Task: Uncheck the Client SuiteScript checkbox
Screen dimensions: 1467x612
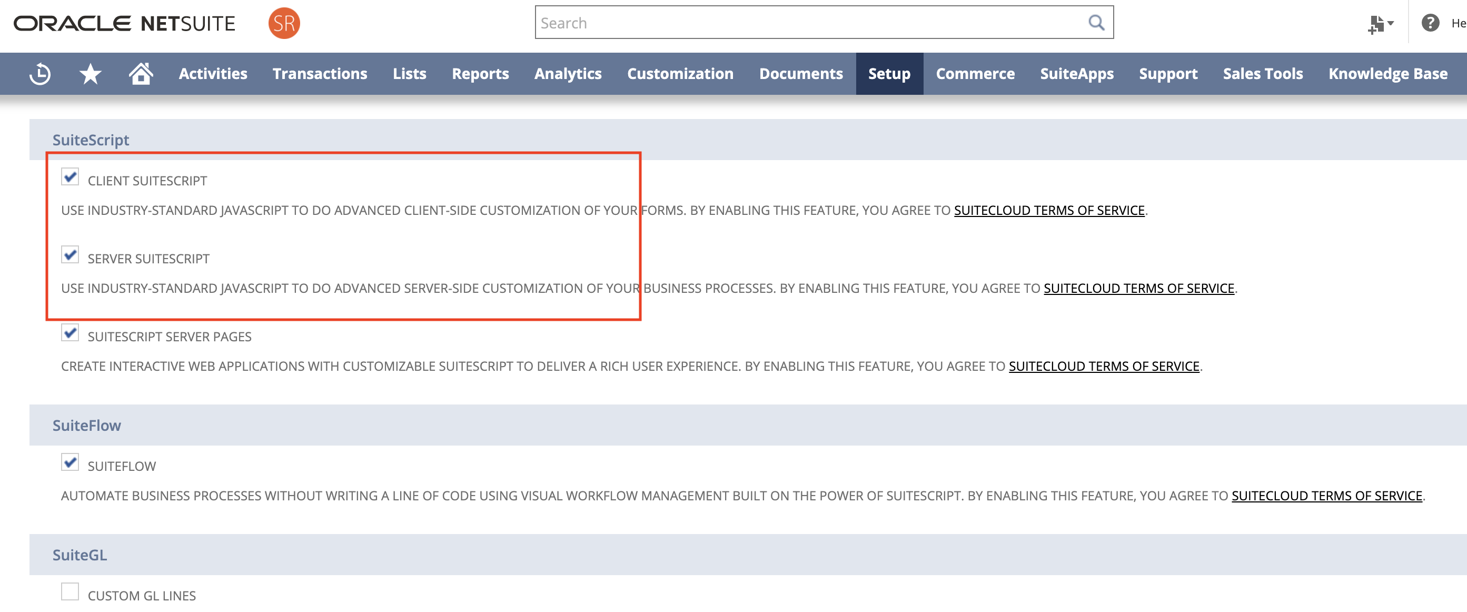Action: point(70,176)
